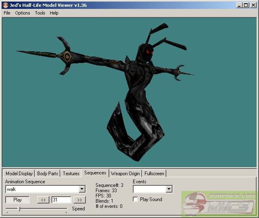Click the 'Speed' label

coord(78,209)
